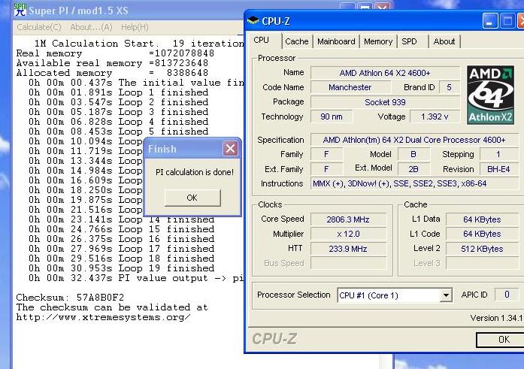This screenshot has height=369, width=524.
Task: Click the Specification field text
Action: click(x=414, y=140)
